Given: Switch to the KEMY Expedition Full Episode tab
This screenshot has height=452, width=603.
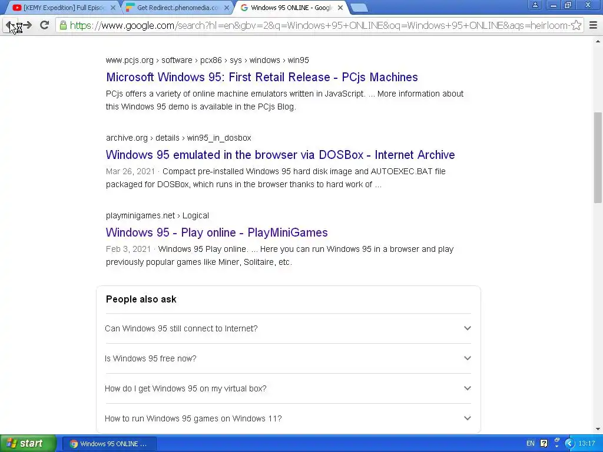Looking at the screenshot, I should point(64,8).
